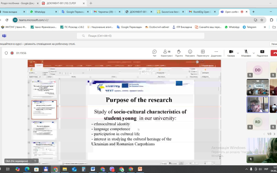Select the DD participant tile
The width and height of the screenshot is (277, 173).
pos(258,70)
